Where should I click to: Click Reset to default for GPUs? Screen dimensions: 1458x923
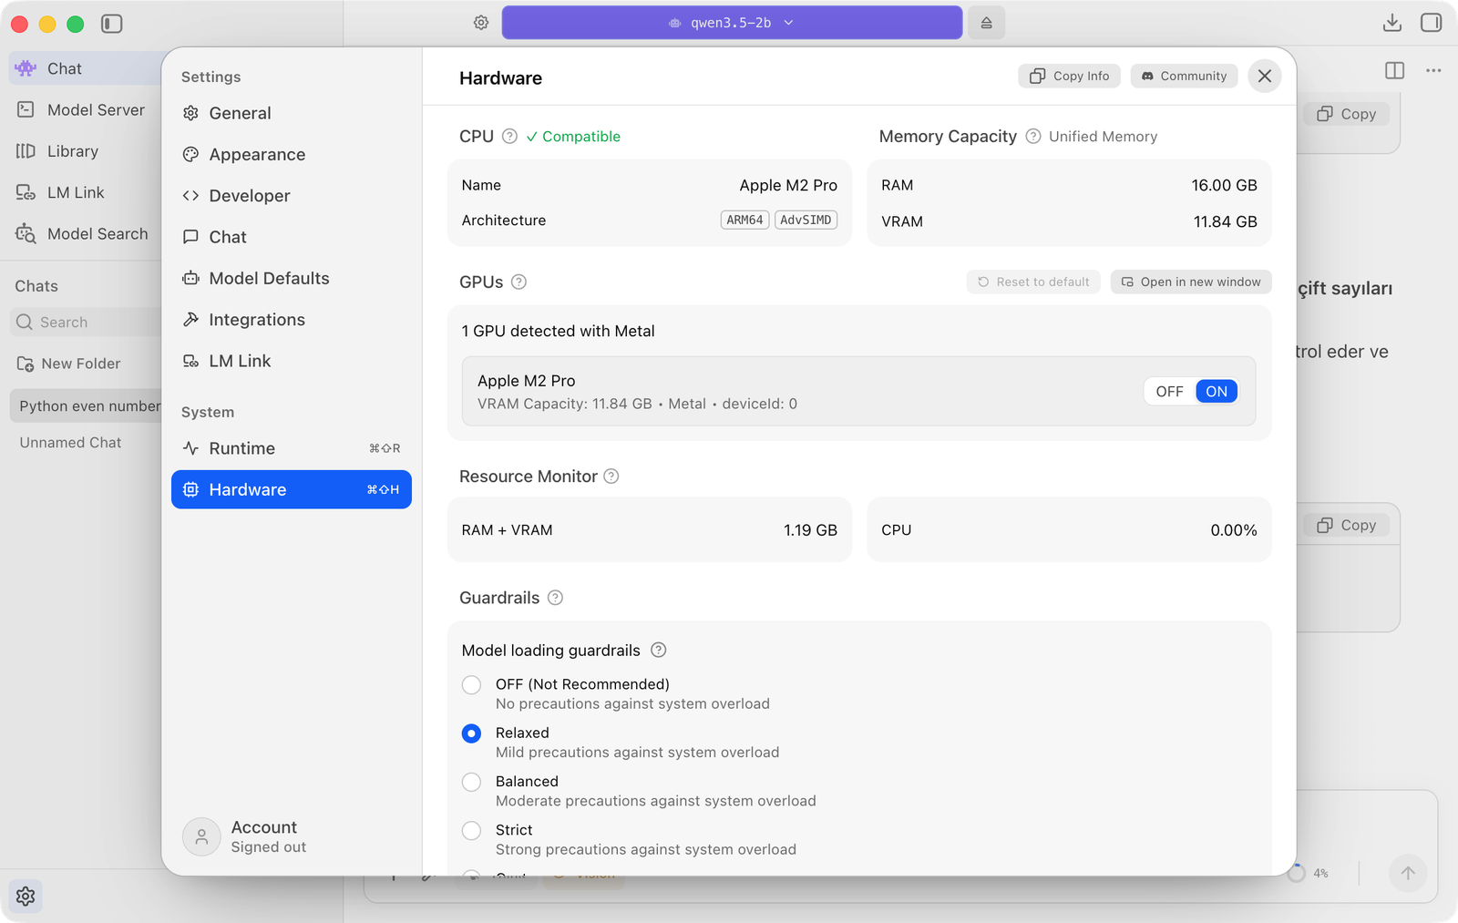click(1033, 282)
